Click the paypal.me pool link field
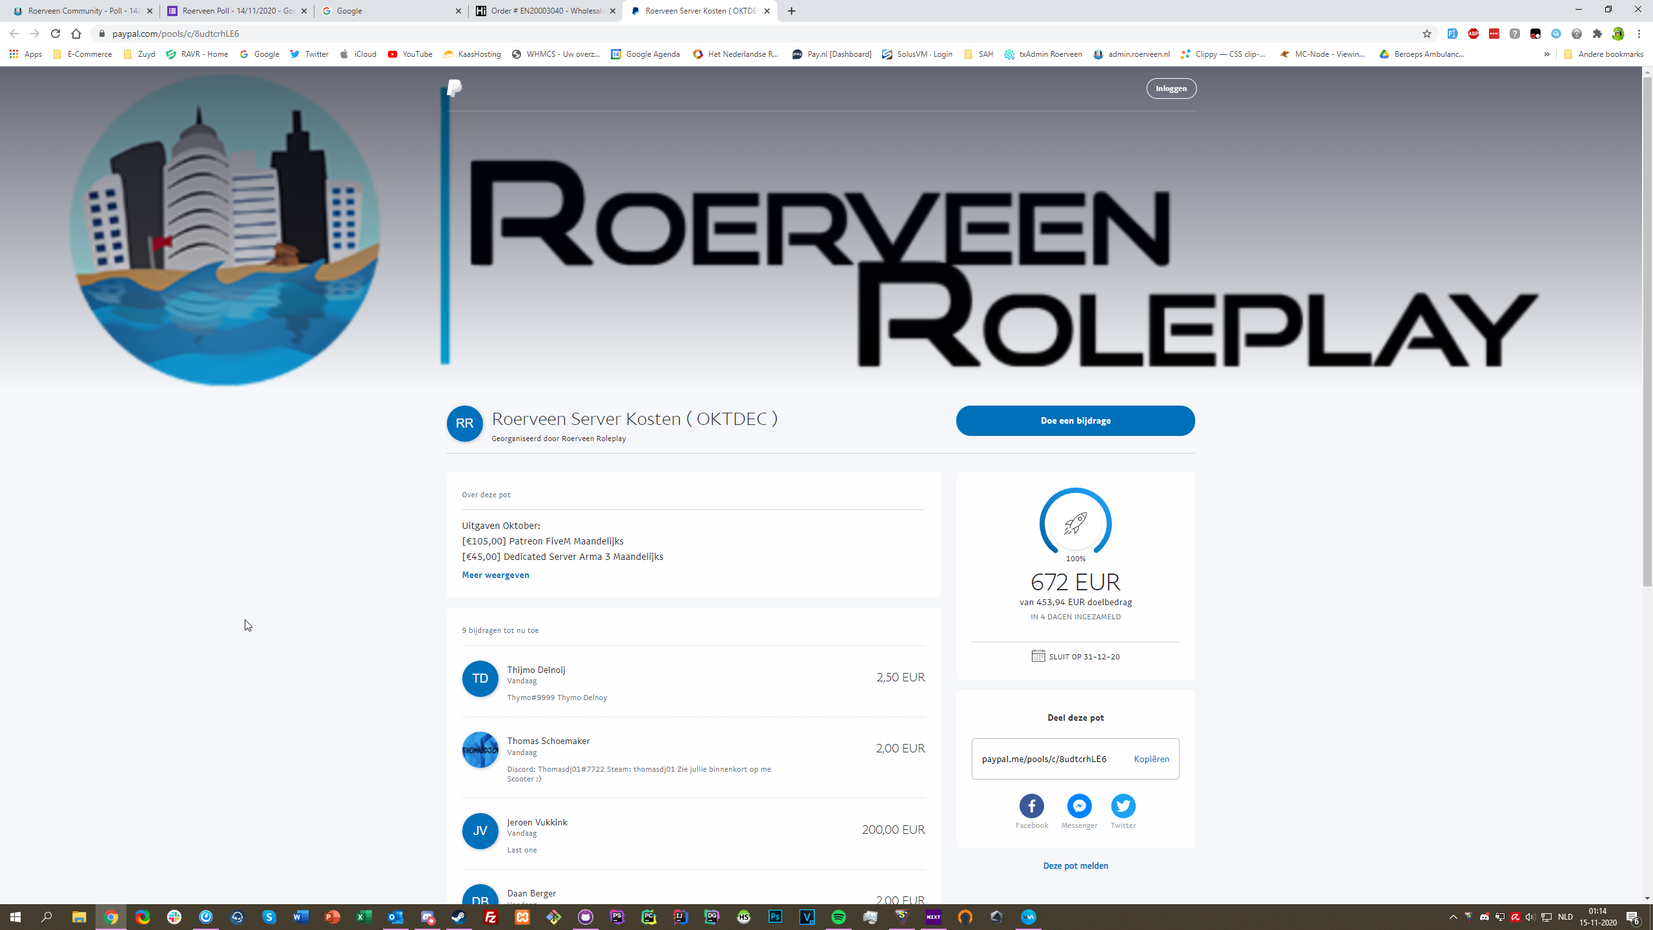 (1044, 759)
